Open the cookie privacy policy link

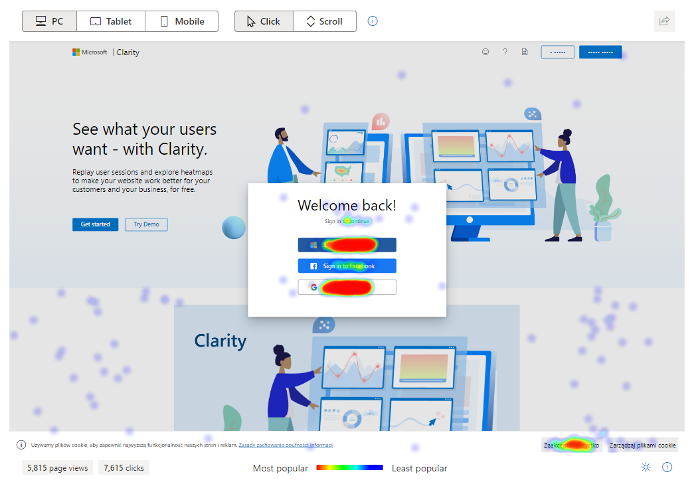[286, 445]
